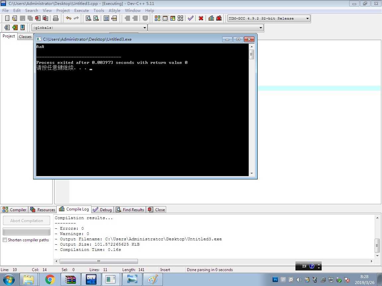Click the Syntax Check checkmark icon
Screen dimensions: 382x286
191,18
